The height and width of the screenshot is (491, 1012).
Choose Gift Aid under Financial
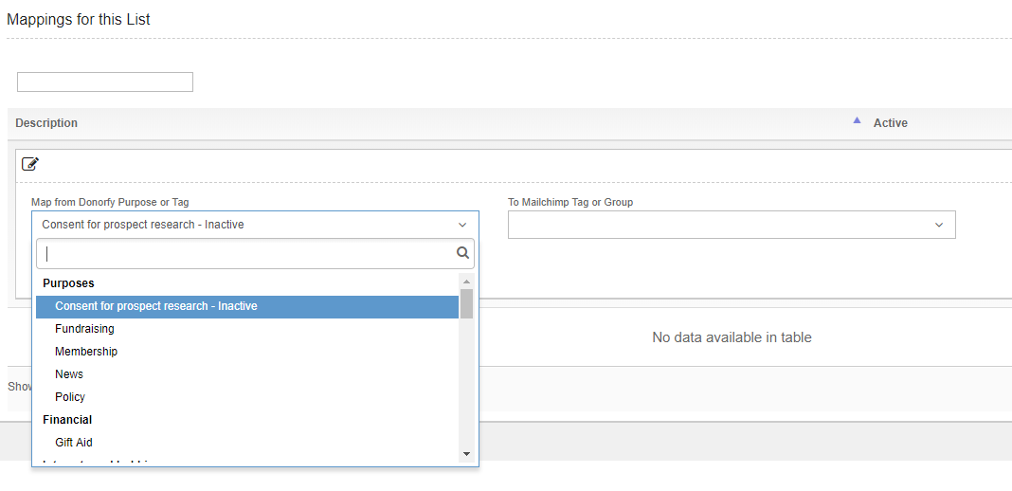click(74, 443)
